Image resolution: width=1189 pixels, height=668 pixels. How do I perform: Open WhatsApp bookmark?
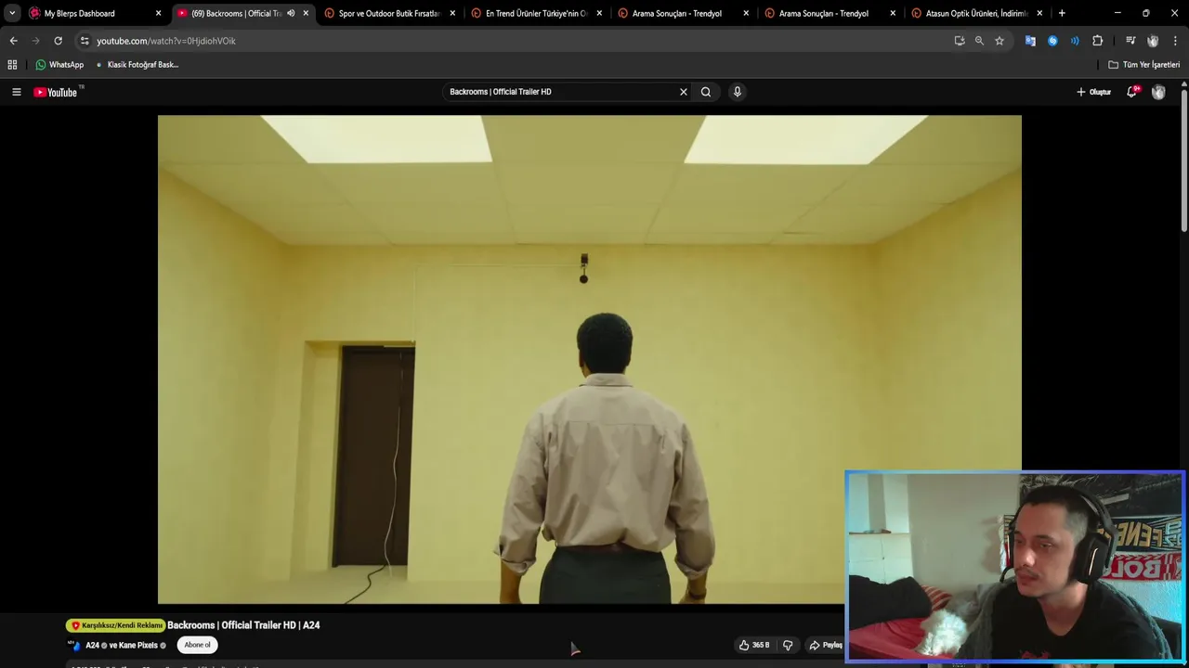click(59, 65)
